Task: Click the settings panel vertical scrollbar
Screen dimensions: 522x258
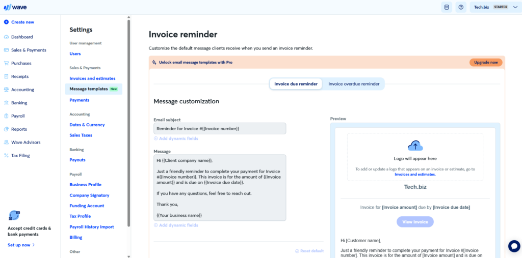Action: [128, 122]
